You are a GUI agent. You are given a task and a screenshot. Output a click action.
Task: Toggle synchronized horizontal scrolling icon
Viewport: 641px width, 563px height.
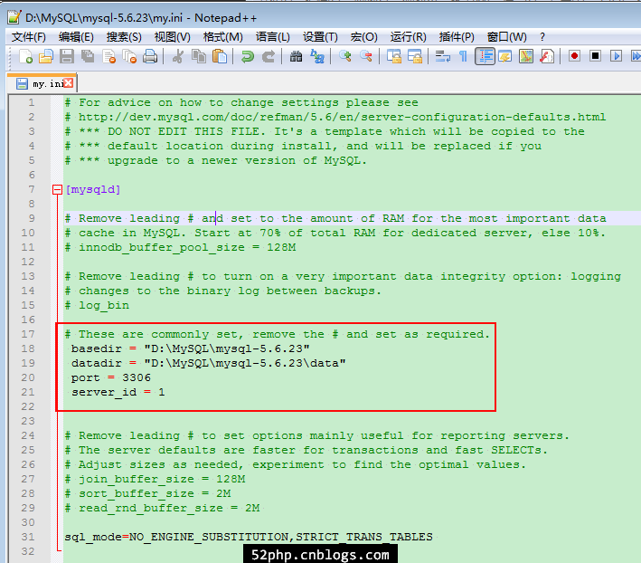(x=415, y=56)
